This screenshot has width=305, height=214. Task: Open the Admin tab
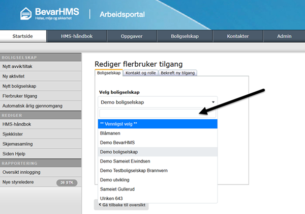pyautogui.click(x=284, y=36)
